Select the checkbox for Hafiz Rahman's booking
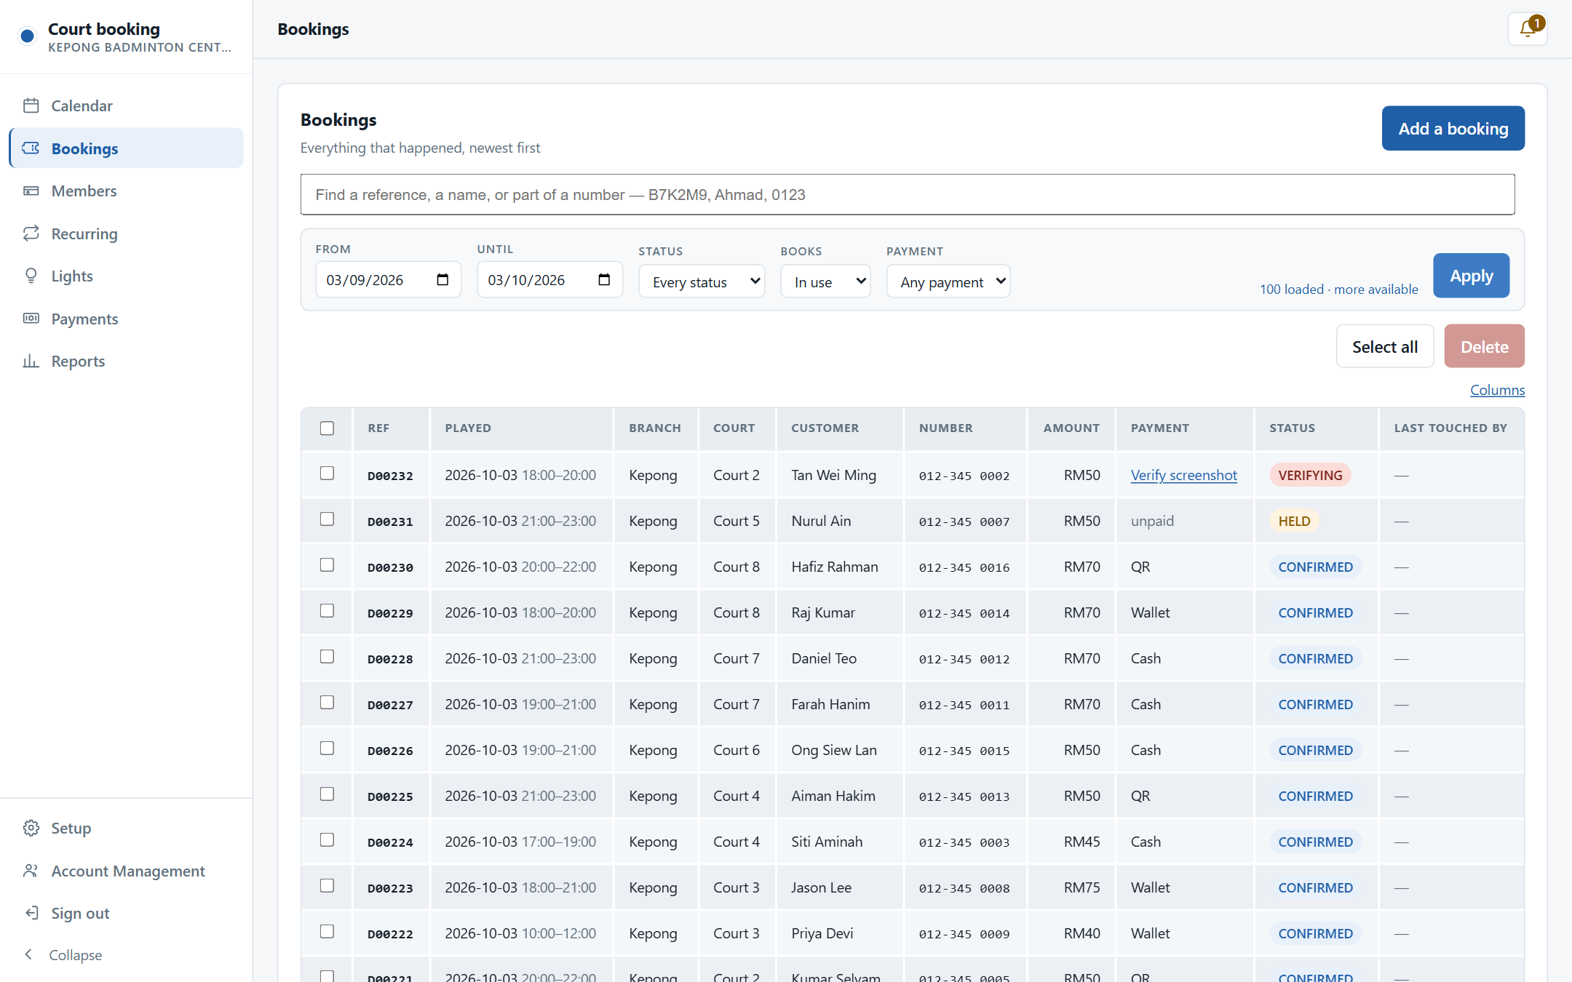This screenshot has height=982, width=1572. (327, 565)
